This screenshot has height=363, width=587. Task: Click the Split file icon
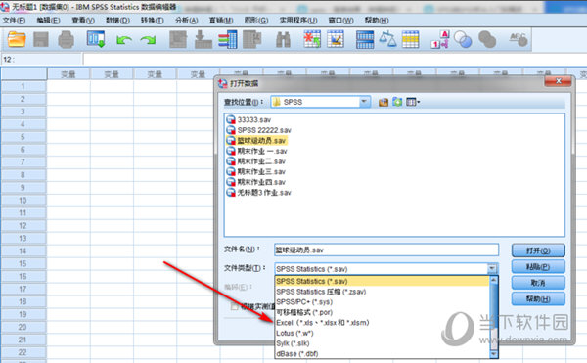[x=365, y=39]
